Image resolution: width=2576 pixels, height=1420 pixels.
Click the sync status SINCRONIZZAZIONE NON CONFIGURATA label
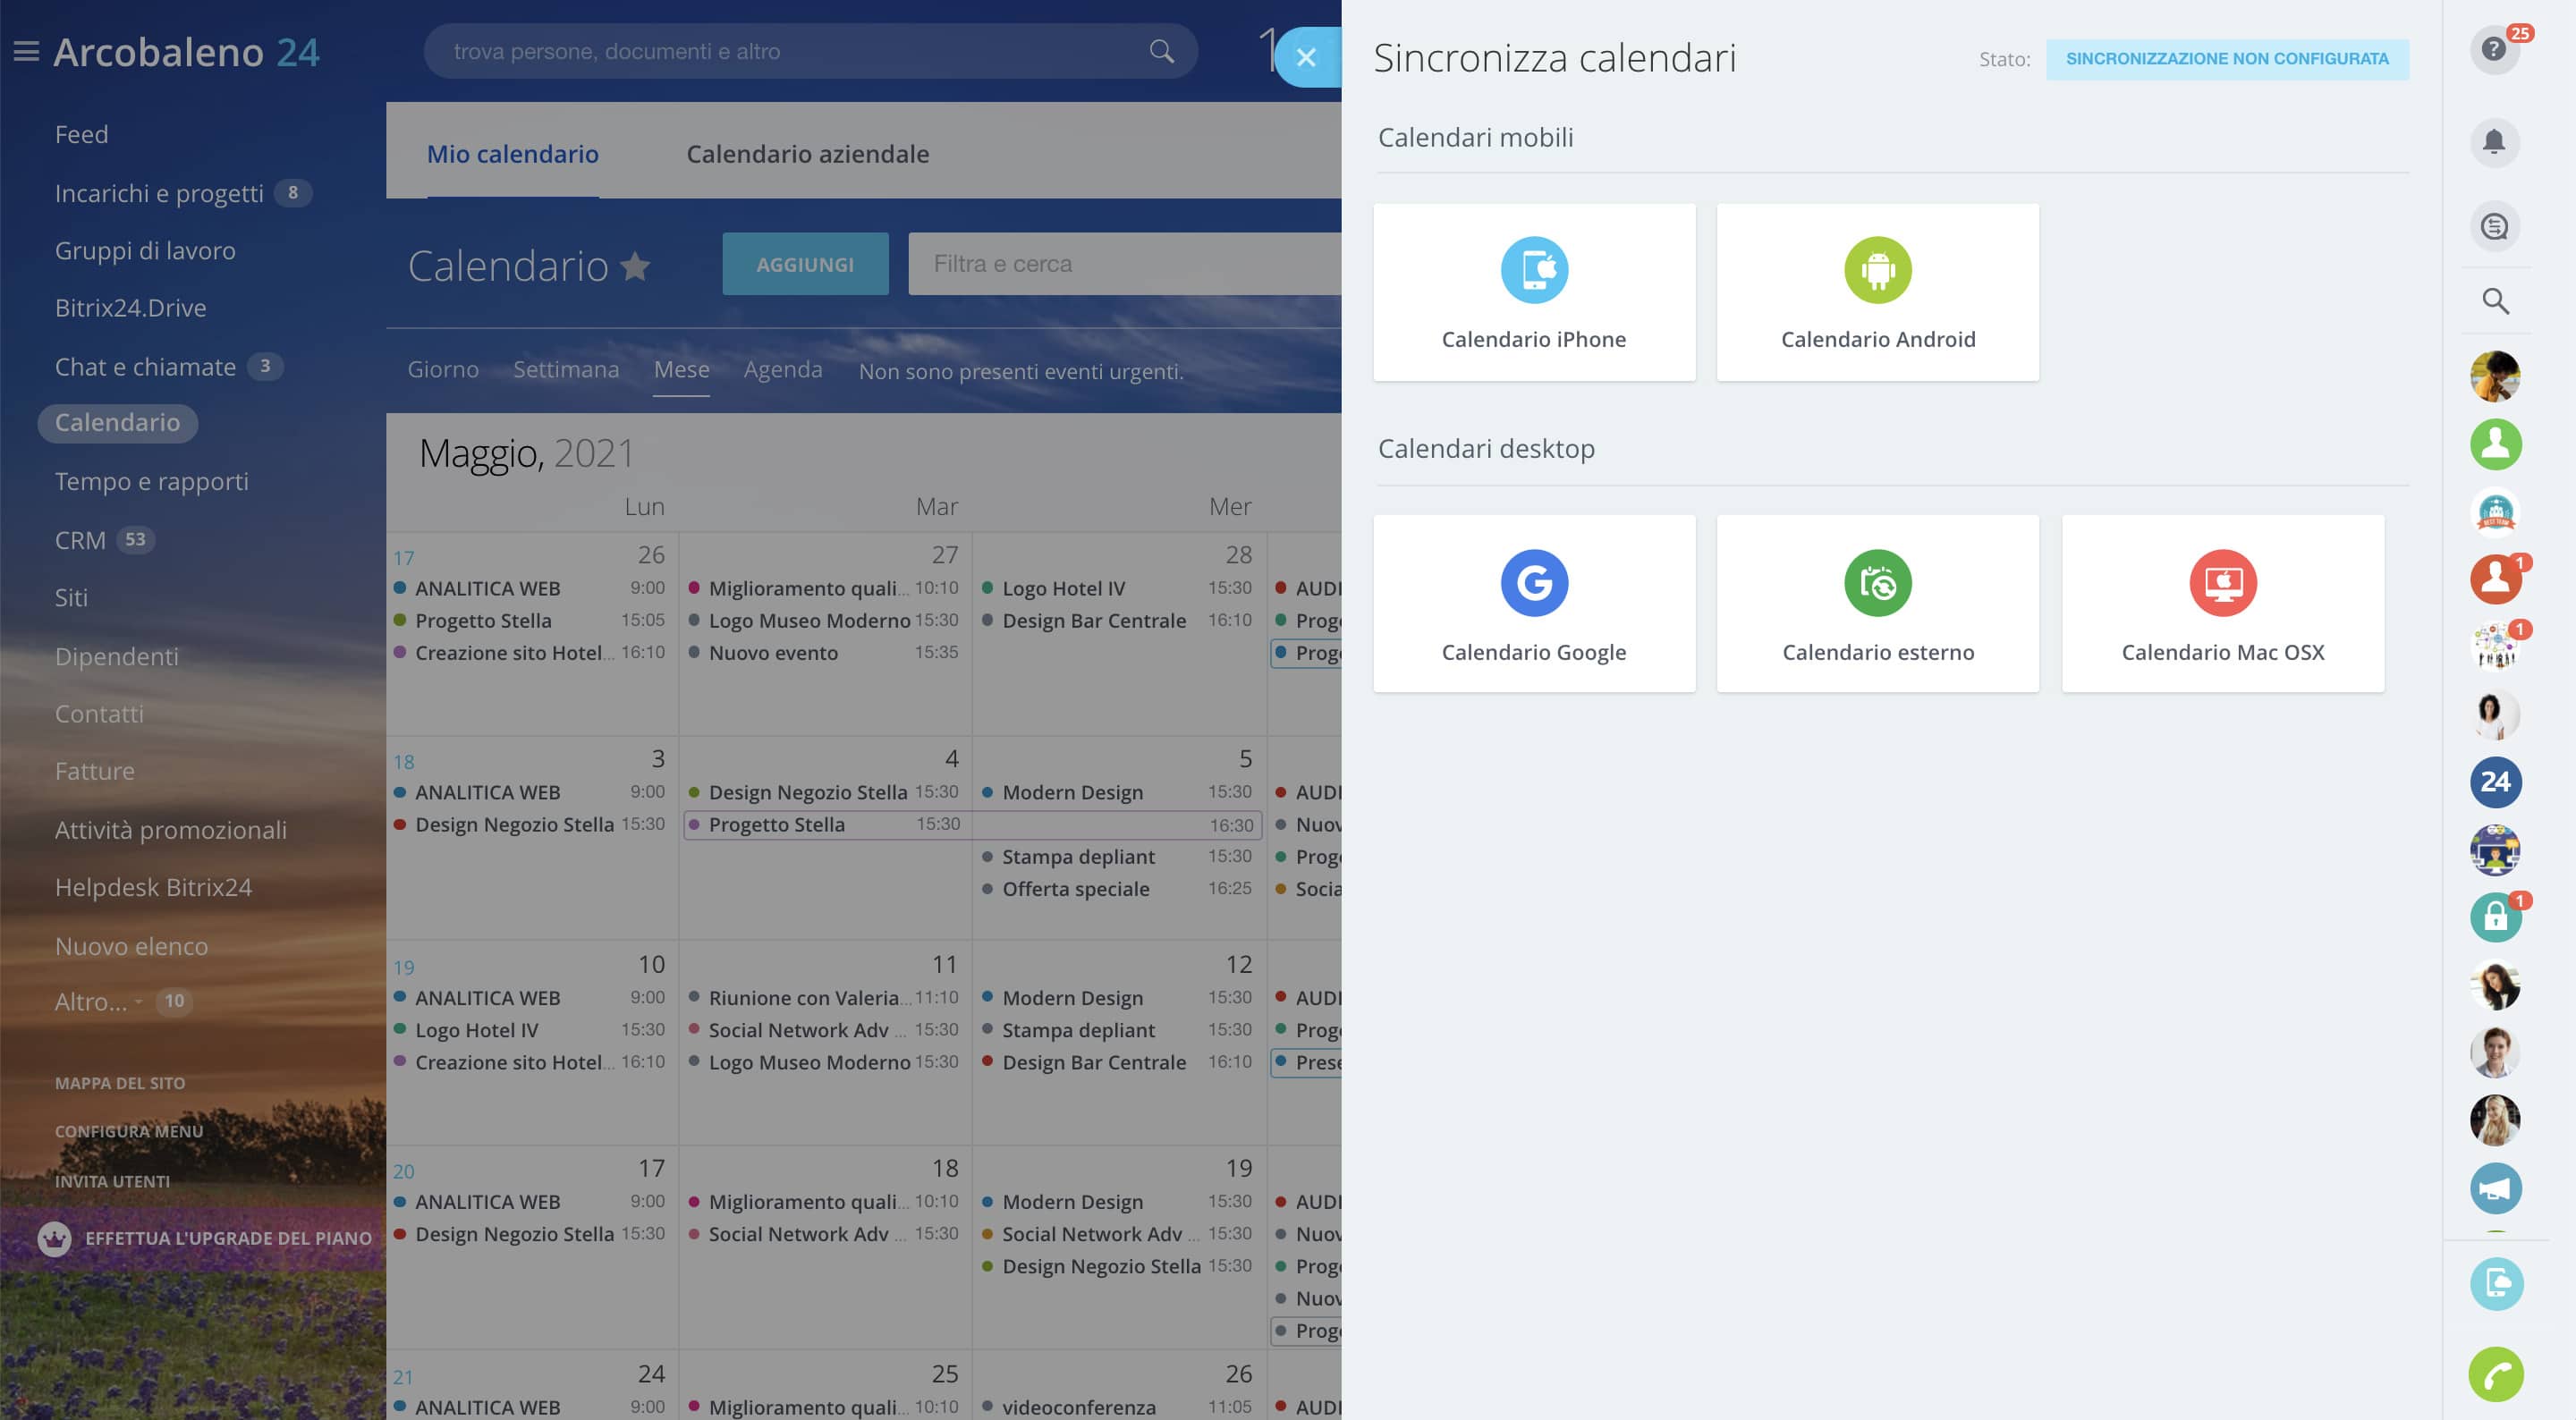[x=2227, y=59]
